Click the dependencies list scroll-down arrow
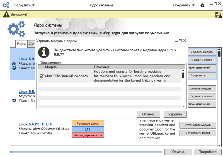 183,106
